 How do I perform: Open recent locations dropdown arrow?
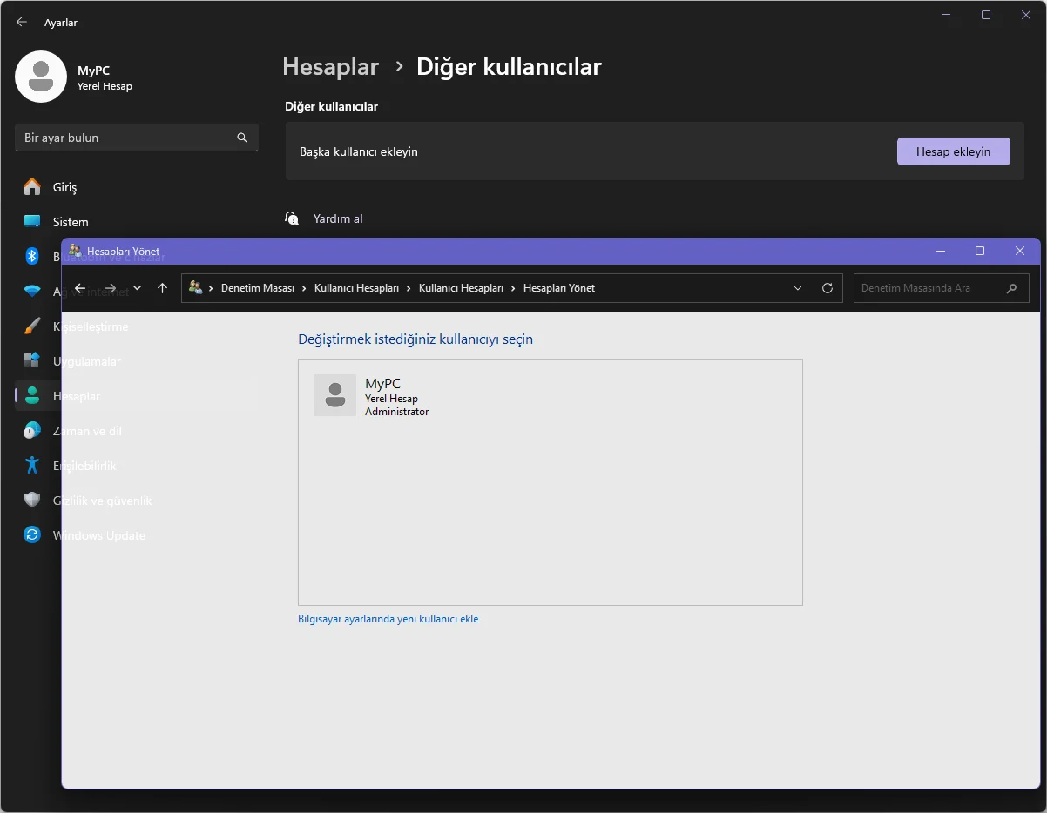pos(137,288)
